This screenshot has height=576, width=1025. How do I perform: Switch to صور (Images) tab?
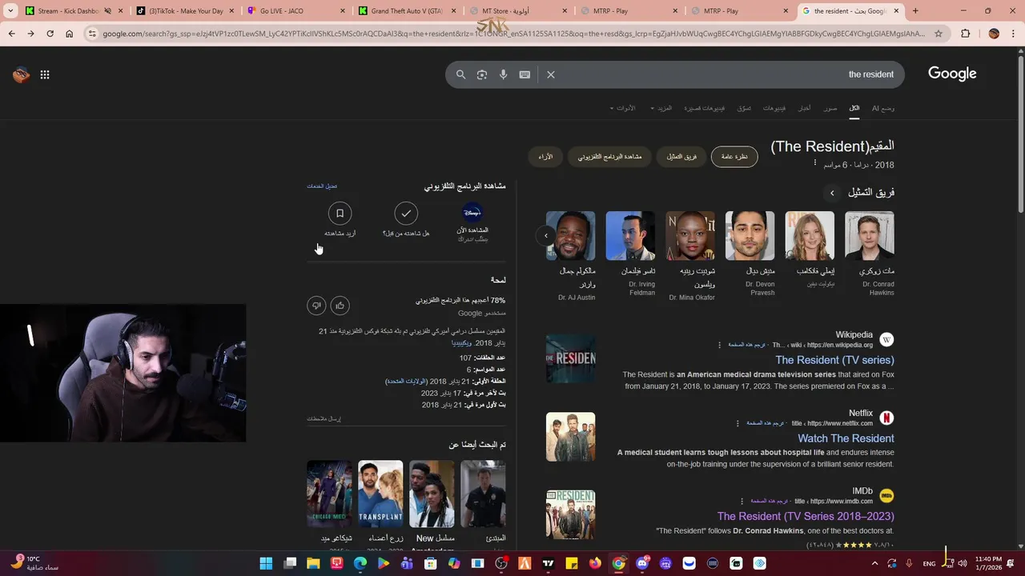pos(830,108)
